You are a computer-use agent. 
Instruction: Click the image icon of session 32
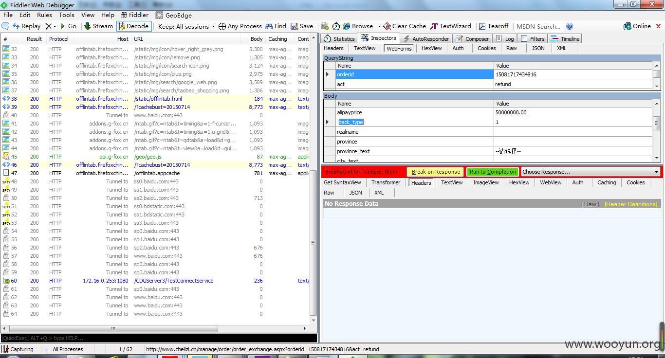(6, 49)
